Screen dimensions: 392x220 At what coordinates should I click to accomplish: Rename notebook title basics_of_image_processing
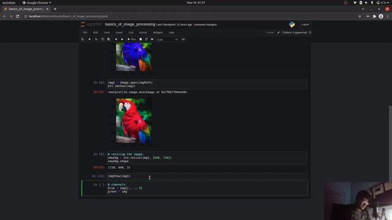[x=130, y=24]
